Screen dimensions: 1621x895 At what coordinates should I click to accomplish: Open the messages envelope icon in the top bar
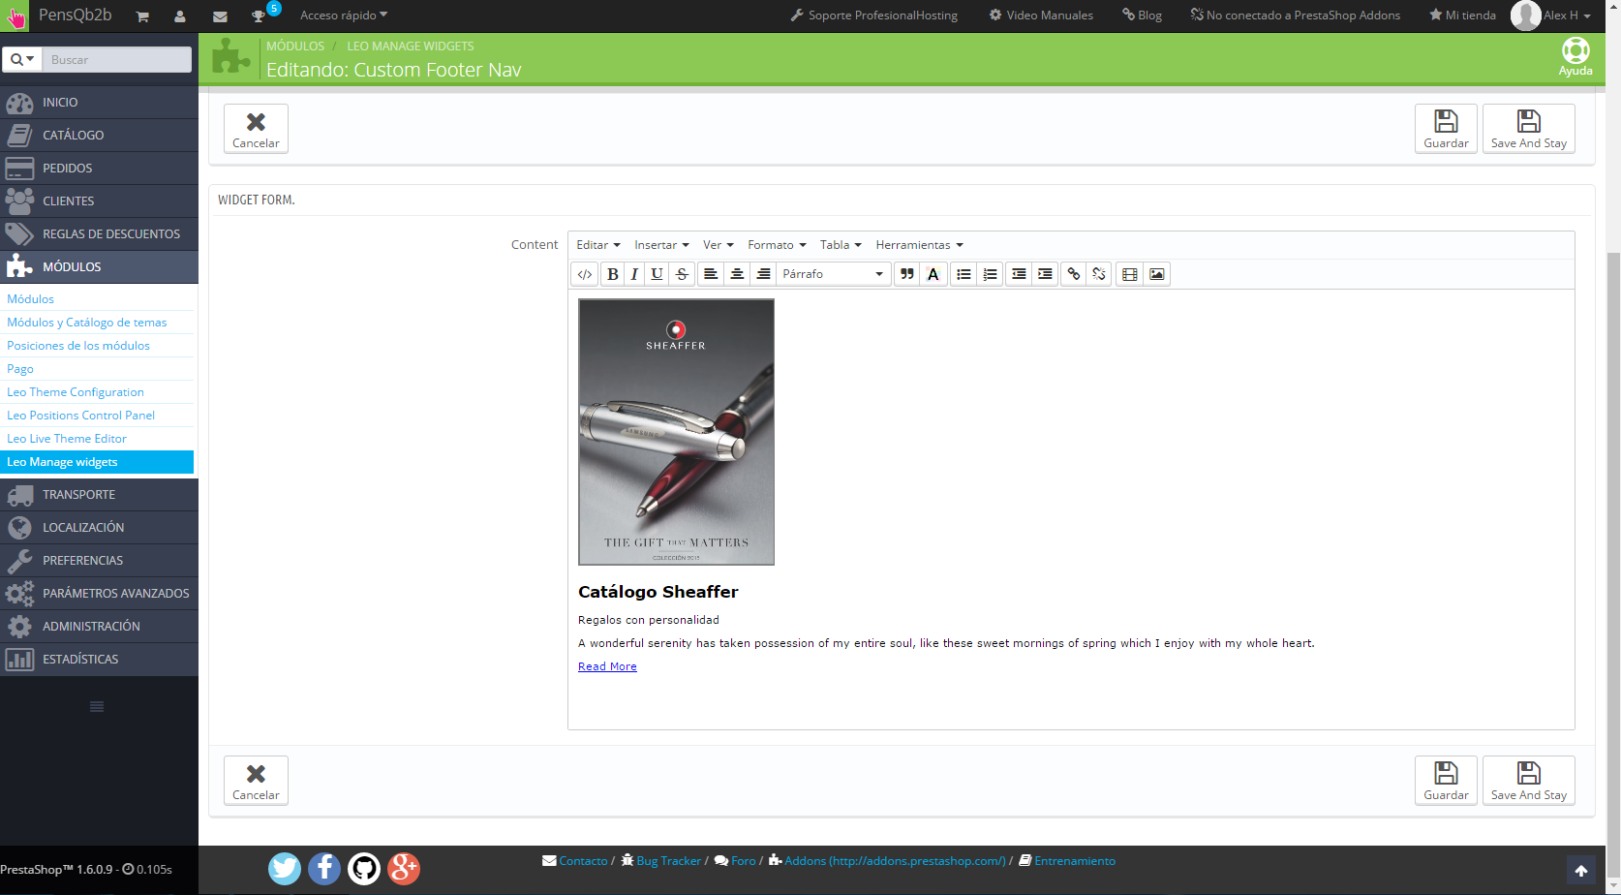pos(220,16)
